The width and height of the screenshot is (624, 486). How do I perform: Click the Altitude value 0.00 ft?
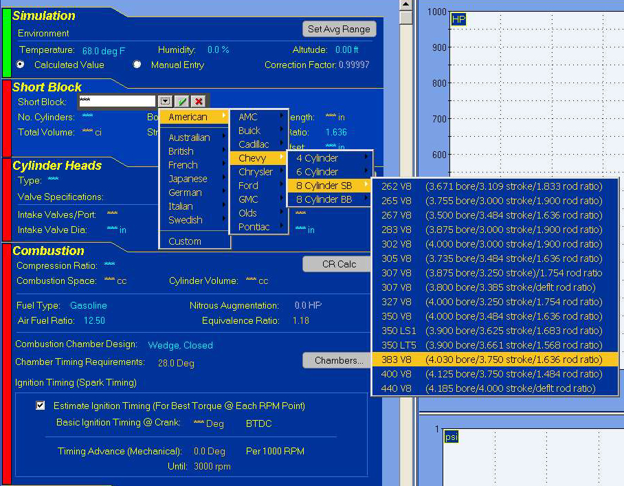346,49
